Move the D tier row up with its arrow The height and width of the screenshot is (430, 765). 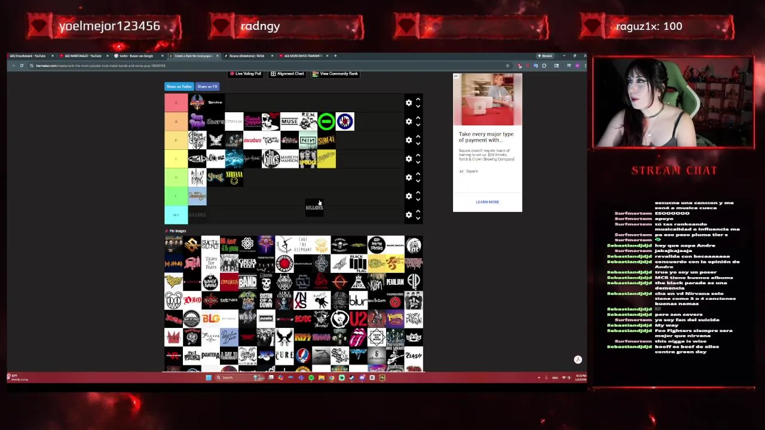[418, 174]
